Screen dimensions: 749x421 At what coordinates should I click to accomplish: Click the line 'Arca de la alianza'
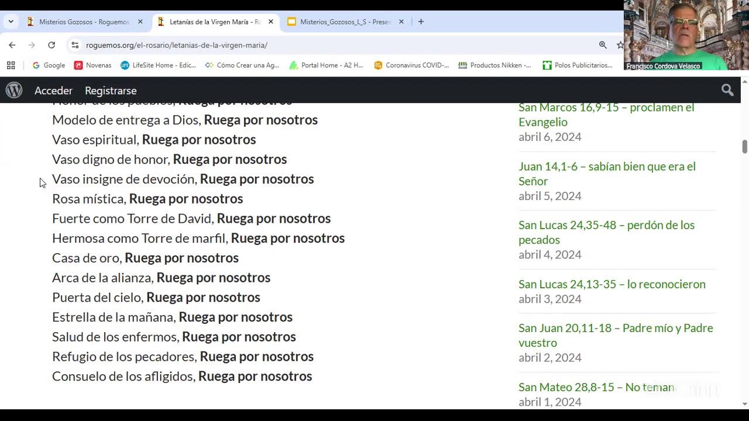coord(161,278)
